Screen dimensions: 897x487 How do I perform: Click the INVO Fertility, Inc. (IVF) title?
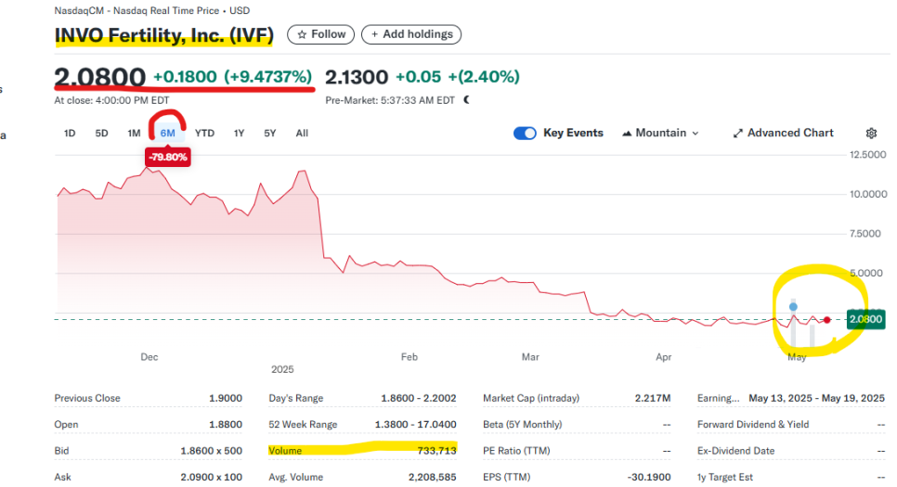point(164,35)
